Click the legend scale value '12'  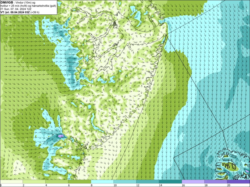(138, 185)
